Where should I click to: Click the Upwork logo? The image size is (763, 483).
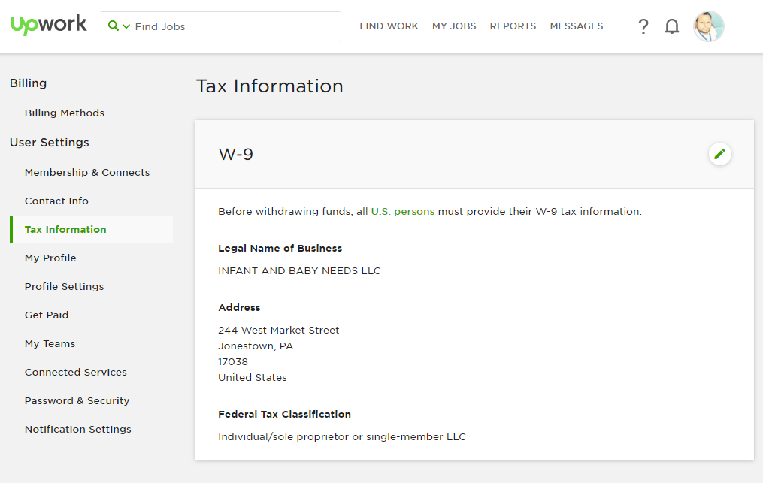49,24
